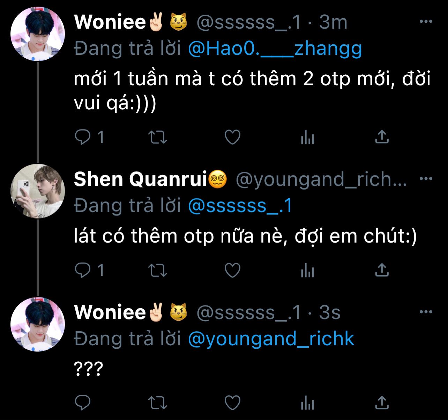Open more options on Shen Quanrui's tweet
Image resolution: width=448 pixels, height=420 pixels.
[x=426, y=179]
